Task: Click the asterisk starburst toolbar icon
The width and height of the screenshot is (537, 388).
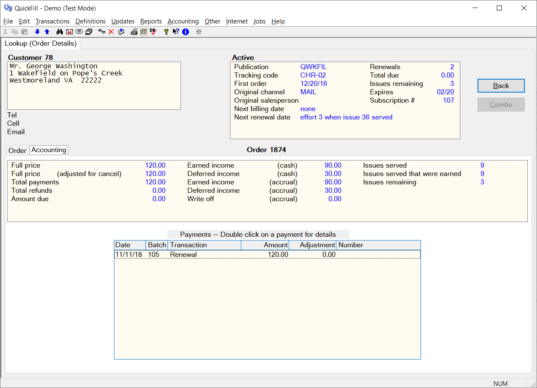Action: (x=199, y=32)
